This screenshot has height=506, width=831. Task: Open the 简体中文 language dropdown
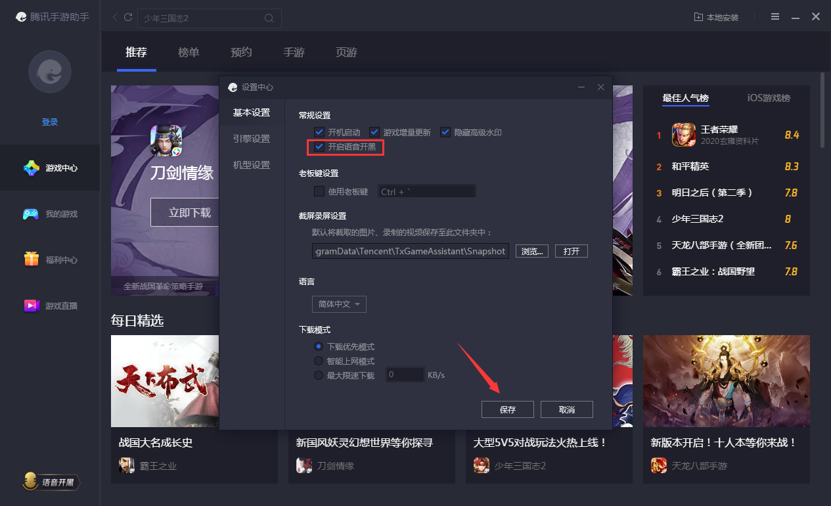coord(339,304)
